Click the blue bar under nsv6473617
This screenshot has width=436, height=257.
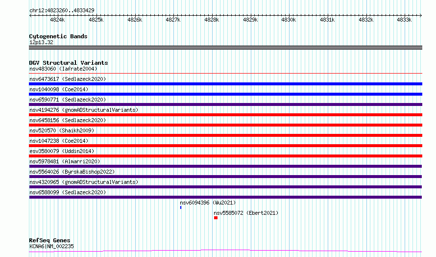click(225, 84)
